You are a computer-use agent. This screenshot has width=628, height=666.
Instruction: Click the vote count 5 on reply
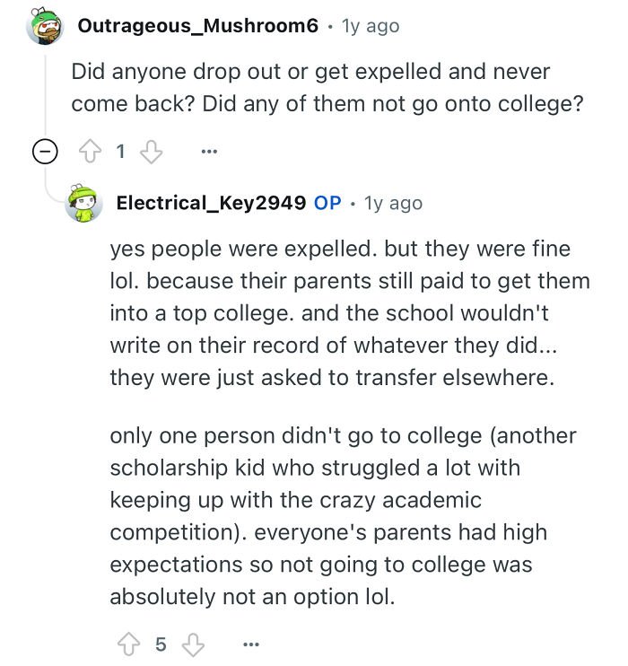[160, 644]
